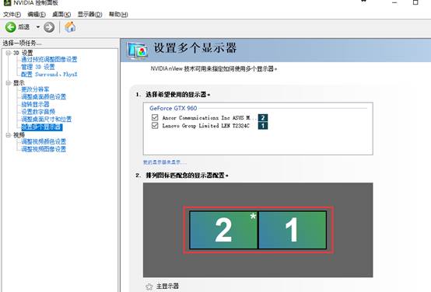This screenshot has width=431, height=292.
Task: Open 管理 3D 设置 task
Action: point(38,67)
